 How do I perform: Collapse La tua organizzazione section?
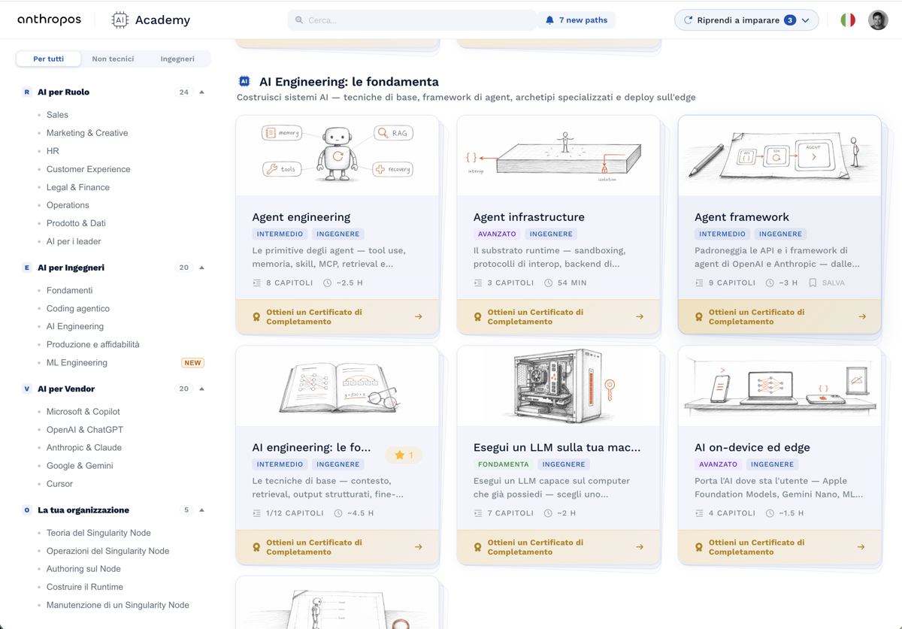click(201, 510)
